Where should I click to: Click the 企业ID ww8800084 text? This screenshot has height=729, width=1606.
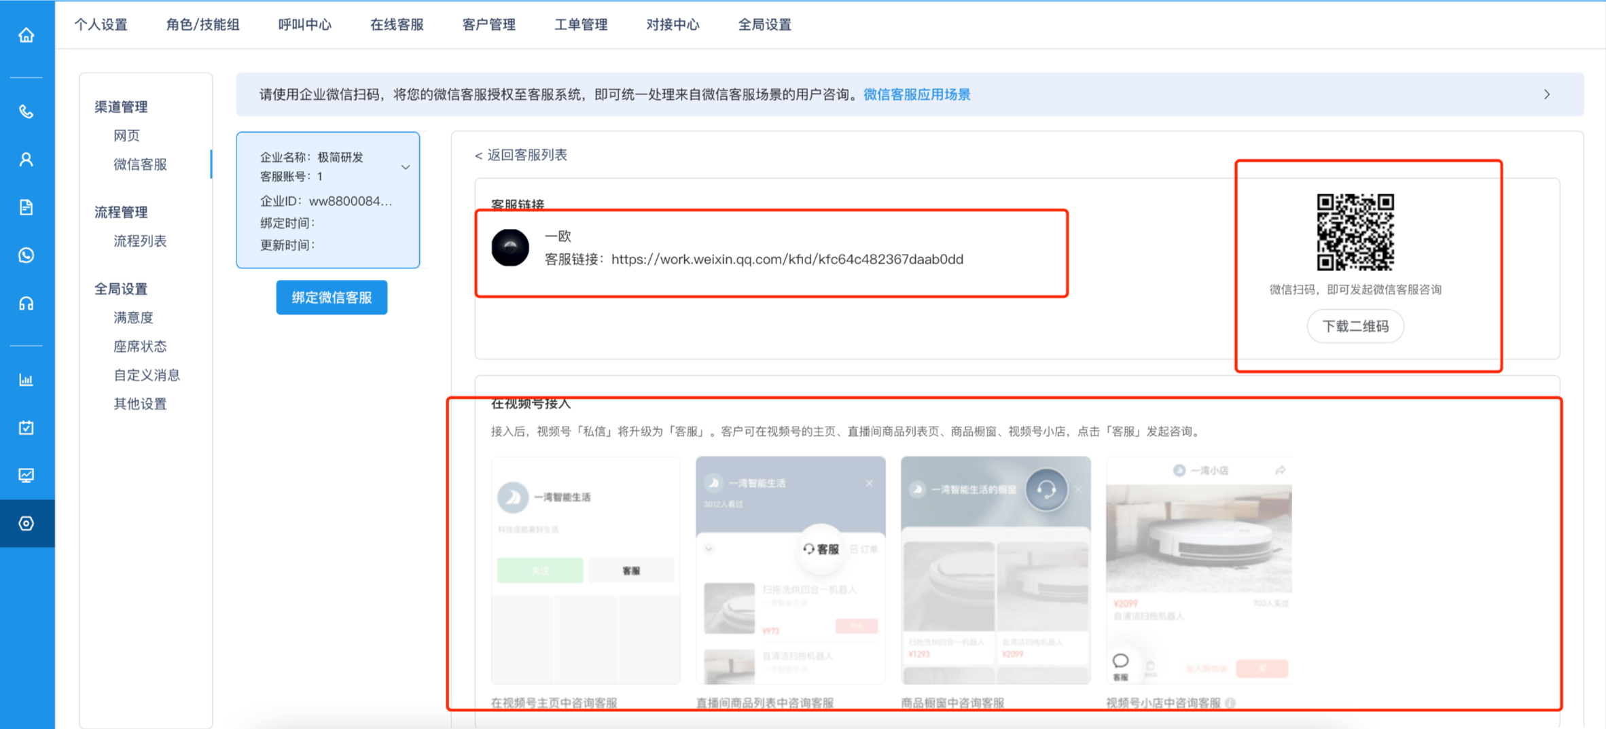(326, 201)
